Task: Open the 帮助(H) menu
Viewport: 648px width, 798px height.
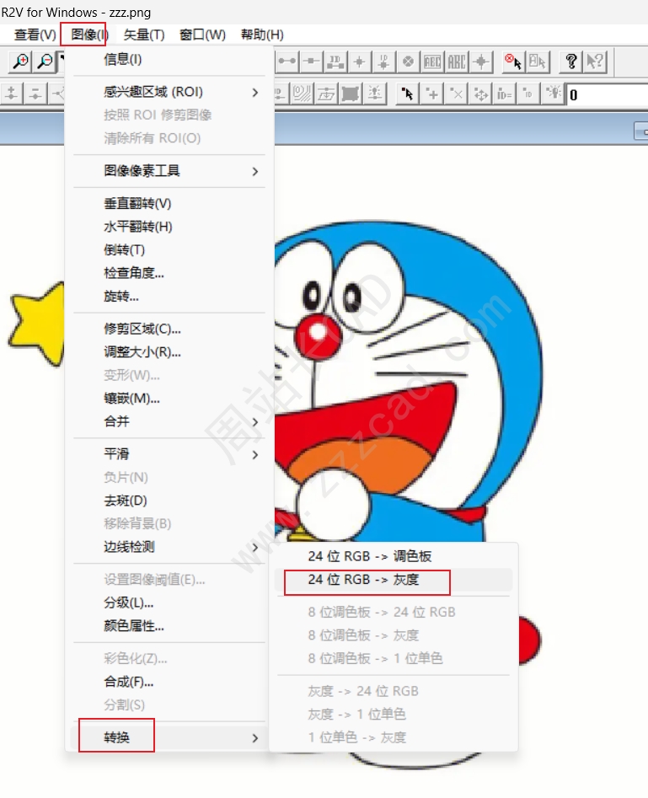Action: 262,35
